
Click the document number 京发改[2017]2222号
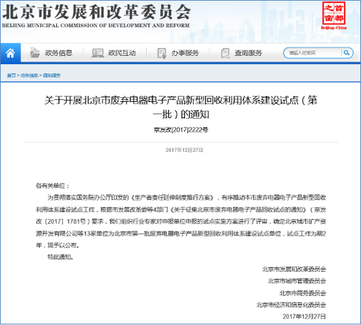tap(181, 130)
